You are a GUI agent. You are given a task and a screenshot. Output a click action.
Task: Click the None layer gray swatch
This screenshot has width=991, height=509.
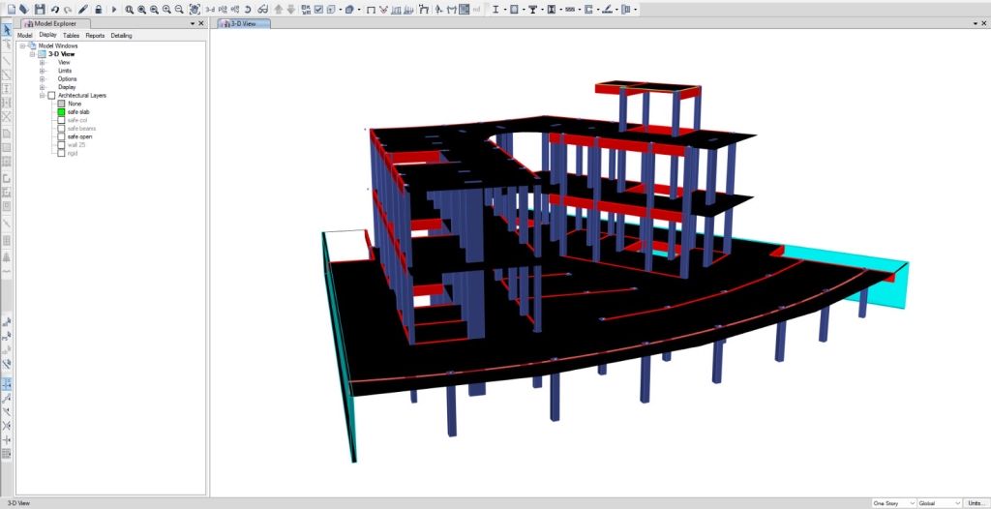tap(61, 104)
